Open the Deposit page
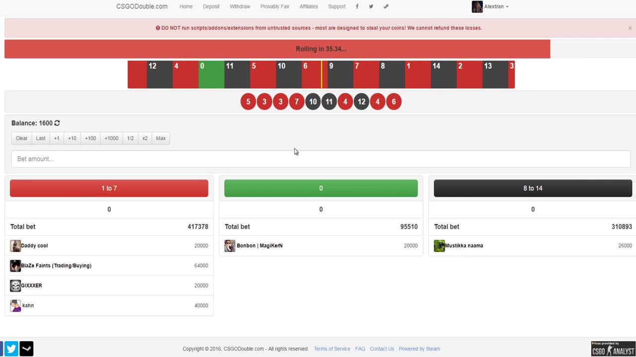 point(211,6)
